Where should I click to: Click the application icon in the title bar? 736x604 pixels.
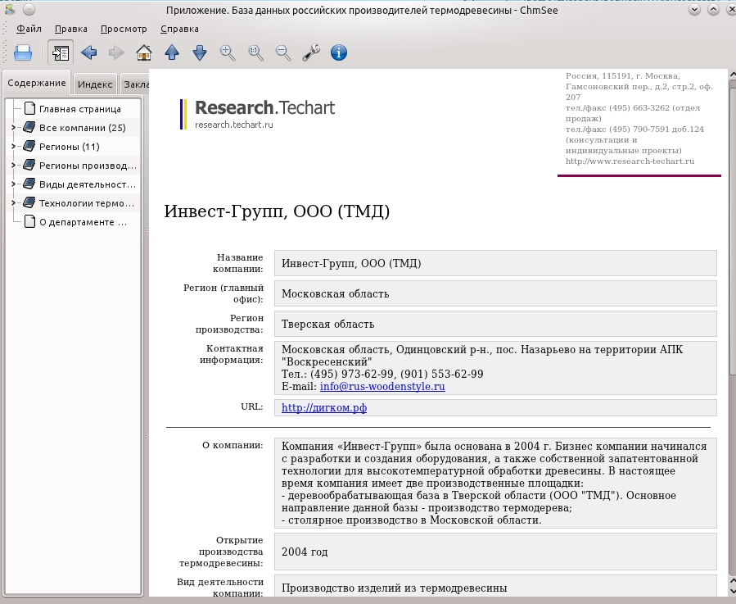[10, 9]
